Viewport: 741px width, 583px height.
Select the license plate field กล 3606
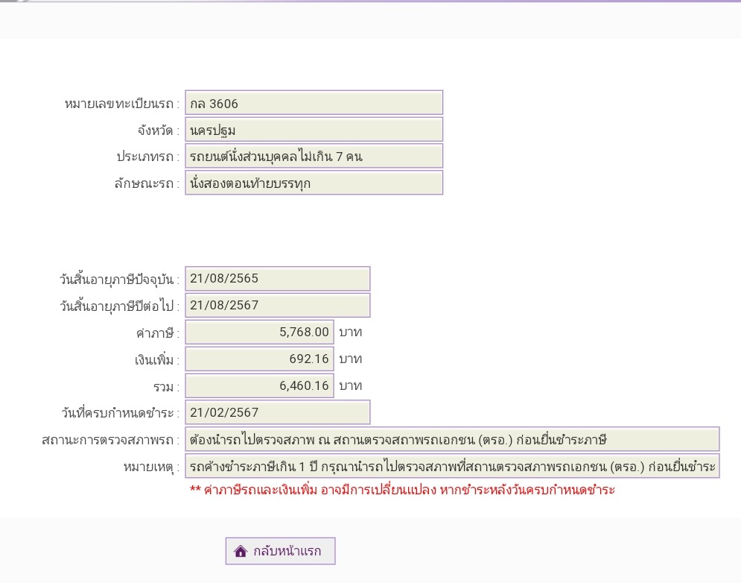pos(314,103)
